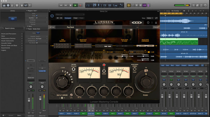
Task: Select the Aux mixer filter tab
Action: pos(167,65)
